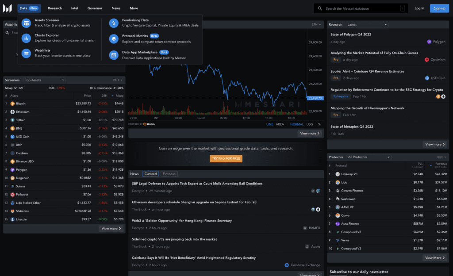Open Top Assets screener dropdown
453x276 pixels.
coord(45,80)
